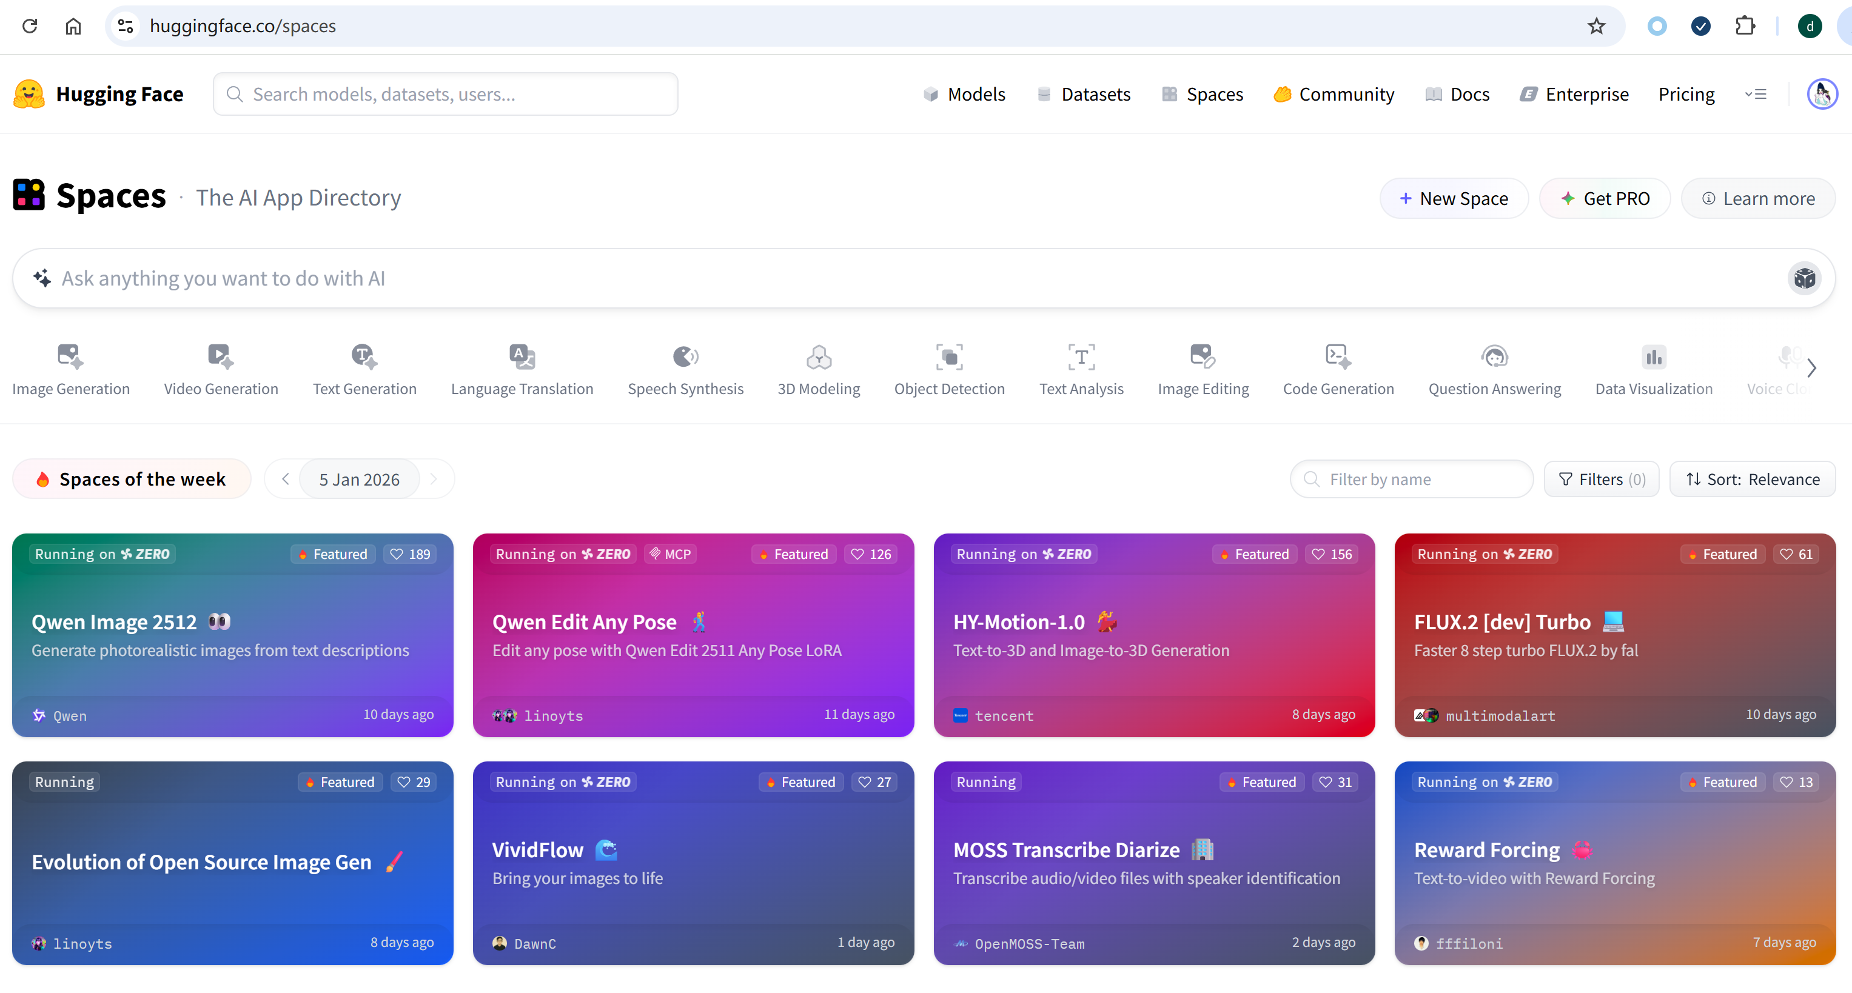Like the HY-Motion-1.0 space
The height and width of the screenshot is (993, 1852).
[x=1332, y=554]
